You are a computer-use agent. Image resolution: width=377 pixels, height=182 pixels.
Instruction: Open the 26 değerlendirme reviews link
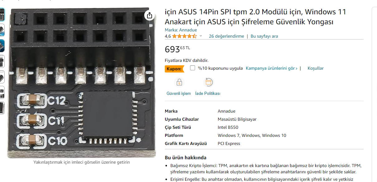tap(226, 36)
